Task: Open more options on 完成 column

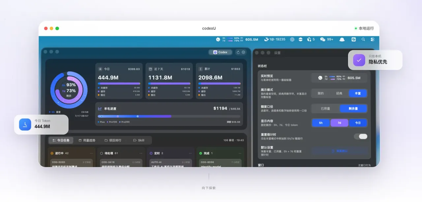Action: click(240, 153)
